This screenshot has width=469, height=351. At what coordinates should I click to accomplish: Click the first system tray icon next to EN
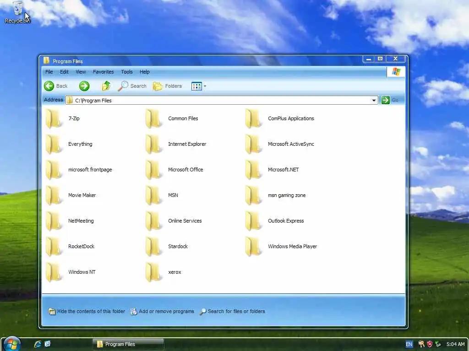tap(421, 344)
